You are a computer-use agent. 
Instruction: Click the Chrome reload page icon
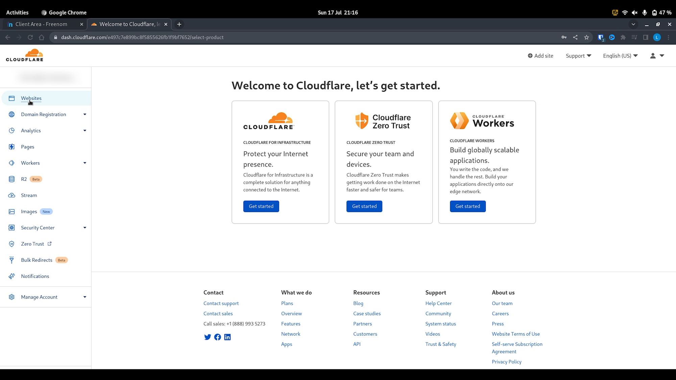[30, 37]
